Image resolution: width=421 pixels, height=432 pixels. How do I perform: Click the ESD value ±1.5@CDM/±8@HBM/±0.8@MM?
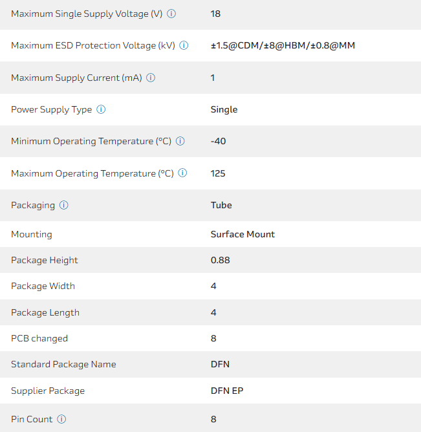[x=283, y=45]
